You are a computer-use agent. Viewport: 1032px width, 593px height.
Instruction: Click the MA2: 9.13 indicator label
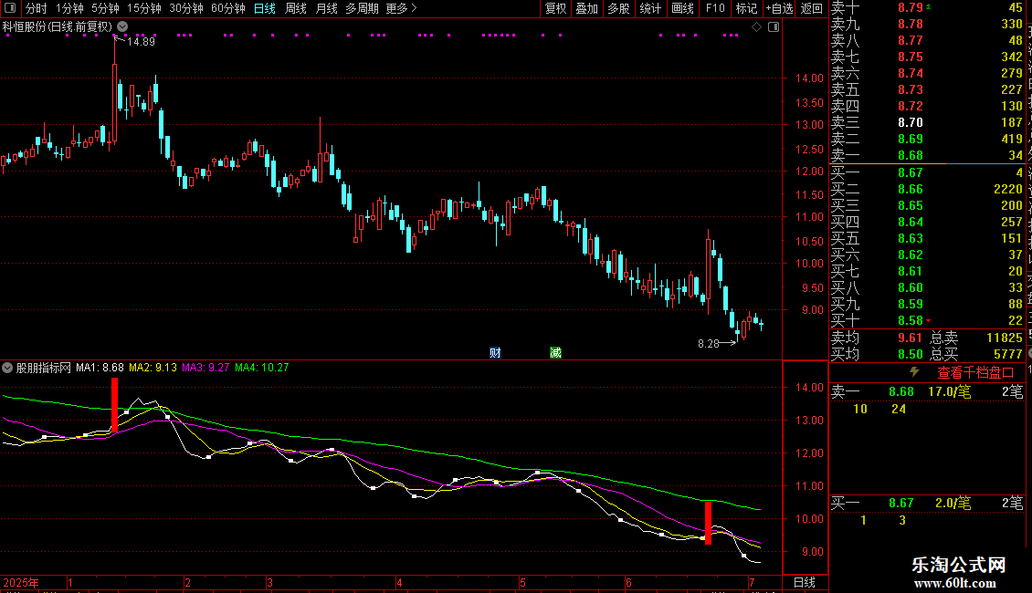153,369
